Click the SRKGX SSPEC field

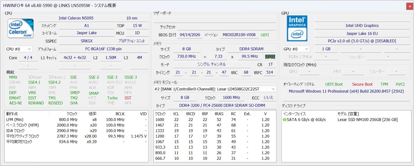coord(86,41)
